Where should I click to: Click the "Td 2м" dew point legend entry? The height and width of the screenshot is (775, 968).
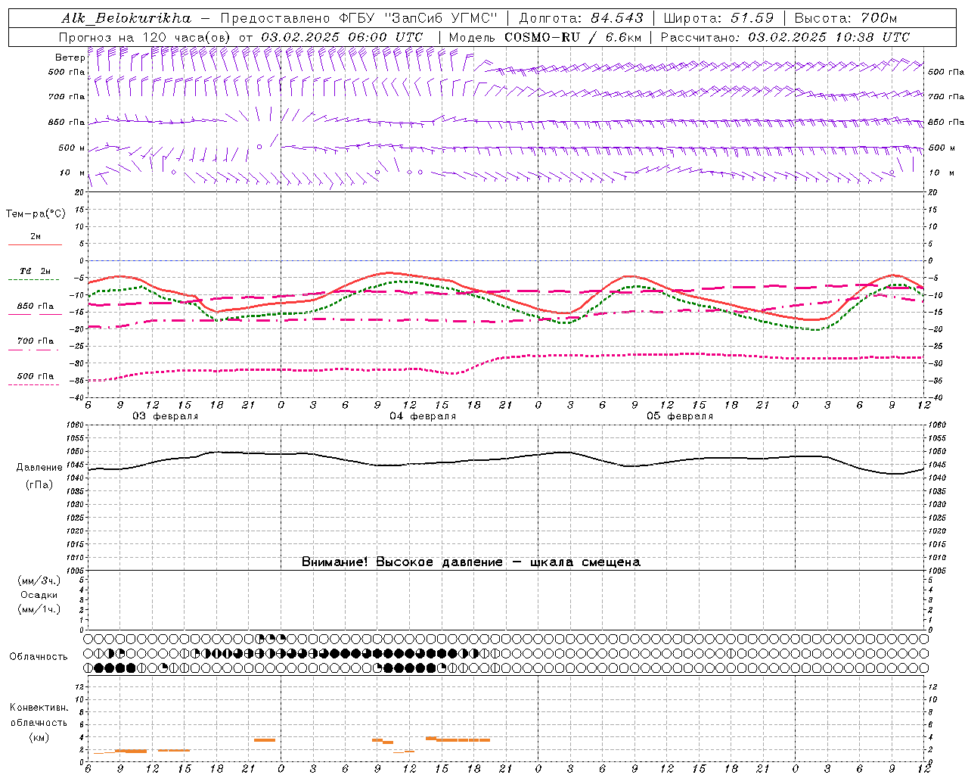click(x=36, y=271)
